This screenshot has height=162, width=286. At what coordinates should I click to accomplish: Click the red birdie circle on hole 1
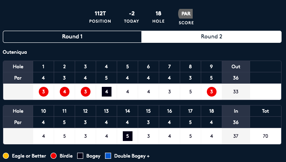[44, 92]
